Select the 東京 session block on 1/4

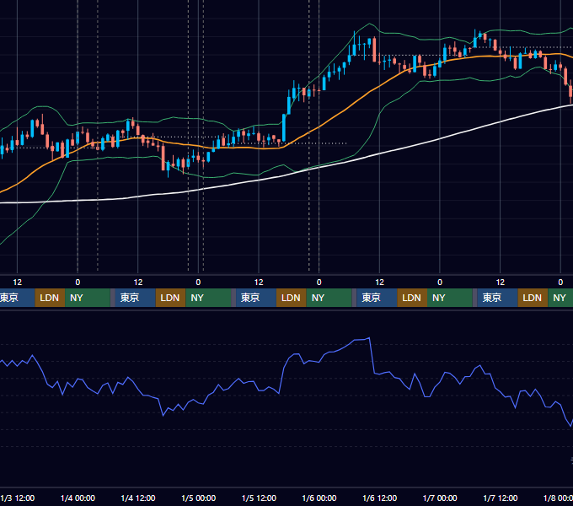tap(135, 298)
